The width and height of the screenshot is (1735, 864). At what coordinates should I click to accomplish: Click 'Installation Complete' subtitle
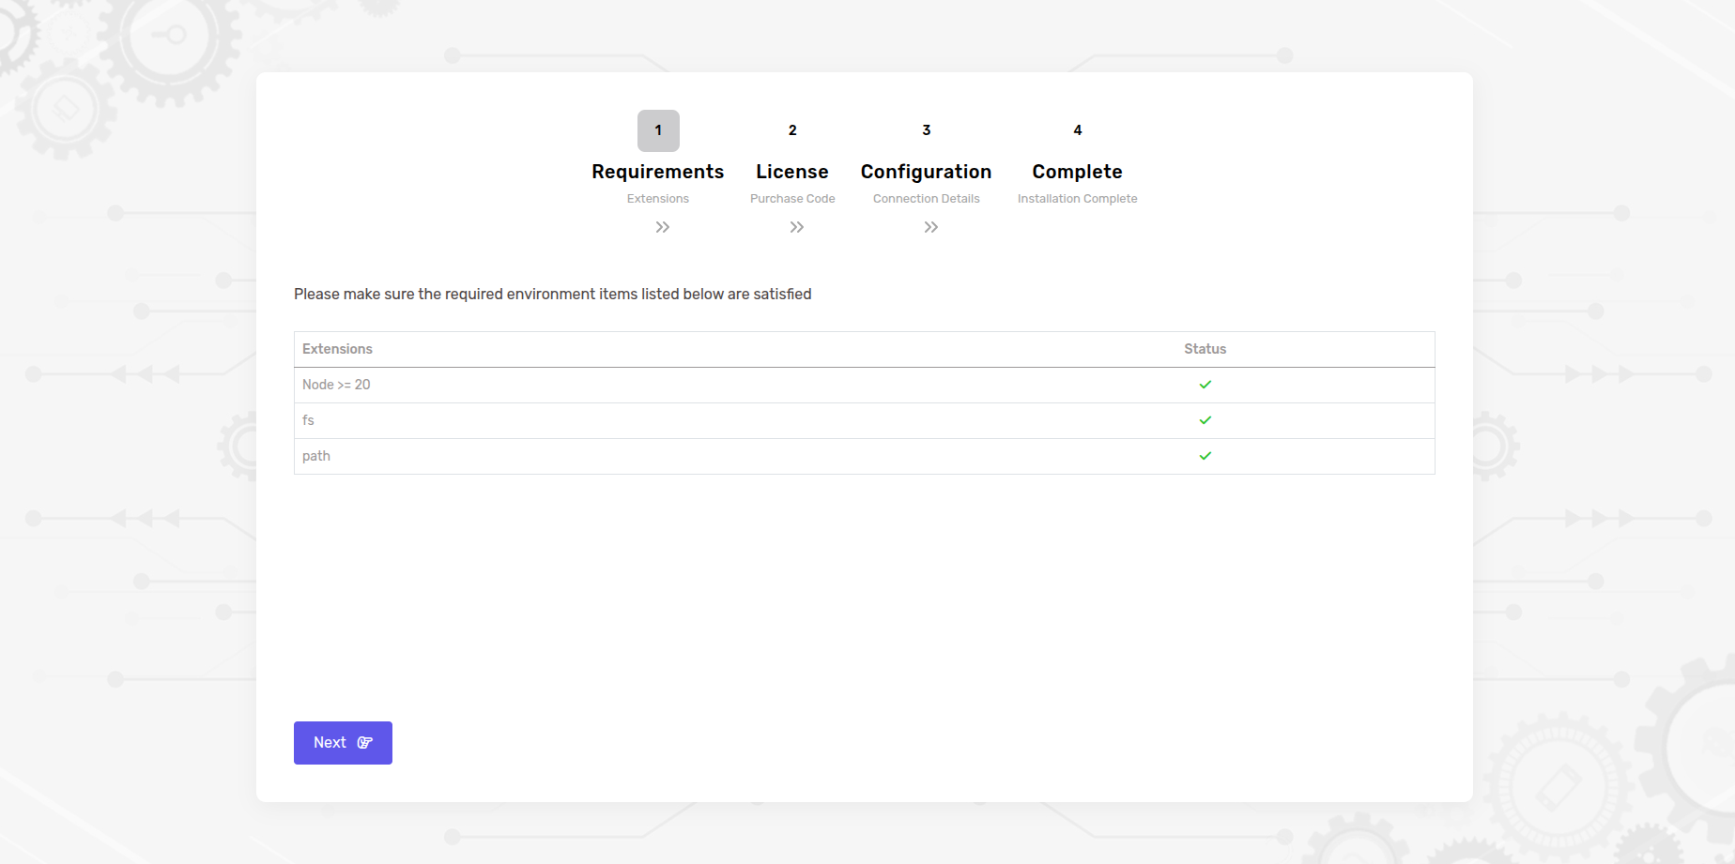1078,199
